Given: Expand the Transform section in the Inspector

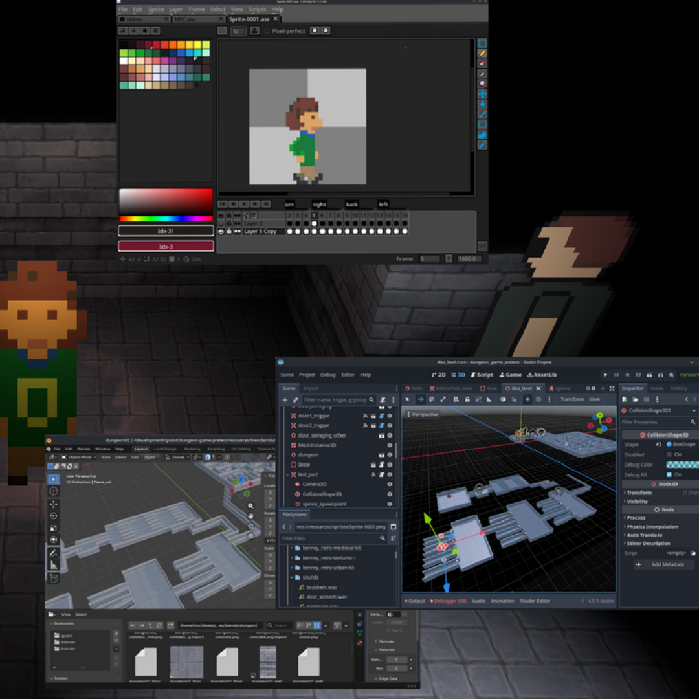Looking at the screenshot, I should tap(639, 493).
